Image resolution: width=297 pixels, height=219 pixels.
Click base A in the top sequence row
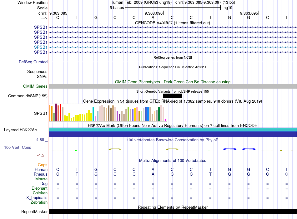pos(153,17)
